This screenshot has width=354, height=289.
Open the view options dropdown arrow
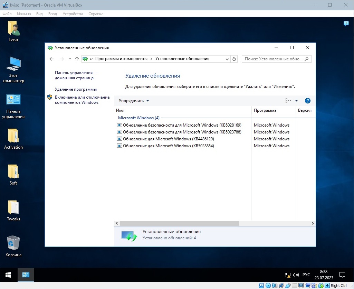[296, 101]
